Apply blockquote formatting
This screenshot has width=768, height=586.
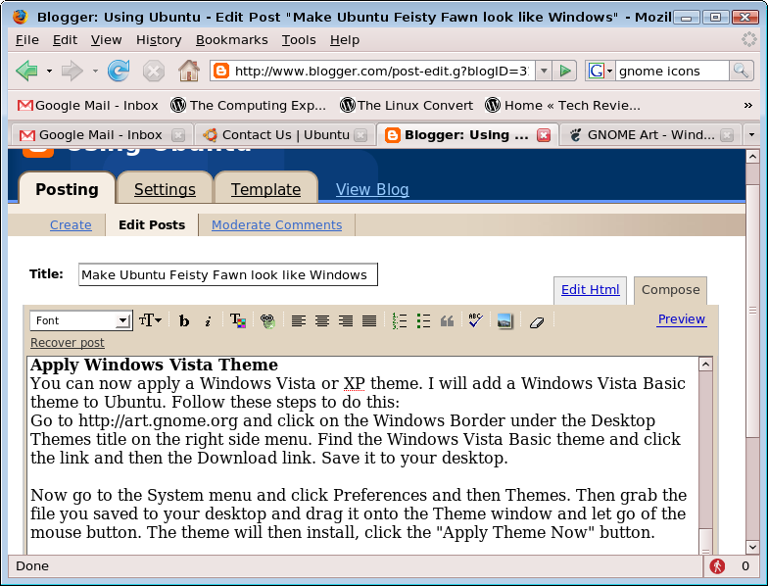point(447,321)
